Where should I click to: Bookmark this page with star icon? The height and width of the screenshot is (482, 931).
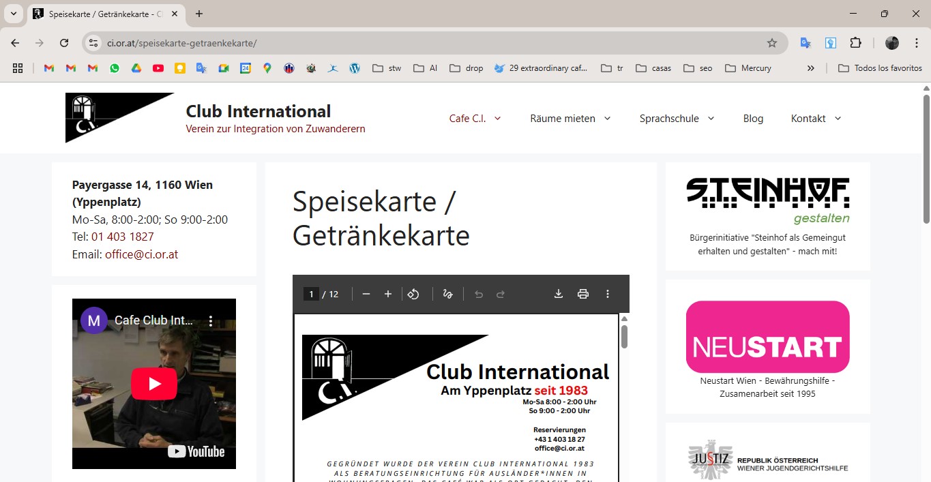[772, 43]
